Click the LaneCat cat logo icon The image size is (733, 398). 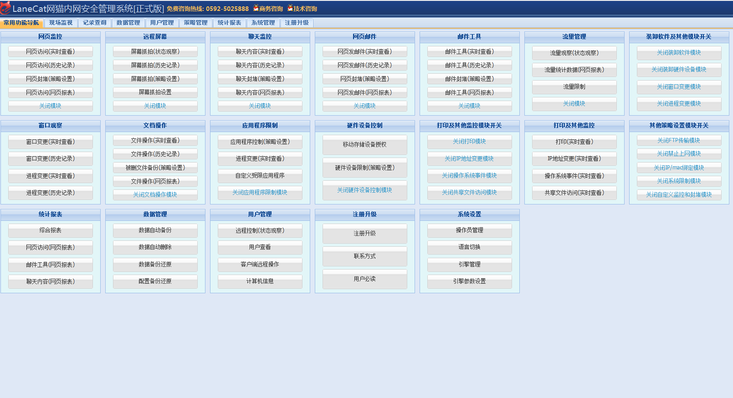pyautogui.click(x=5, y=8)
